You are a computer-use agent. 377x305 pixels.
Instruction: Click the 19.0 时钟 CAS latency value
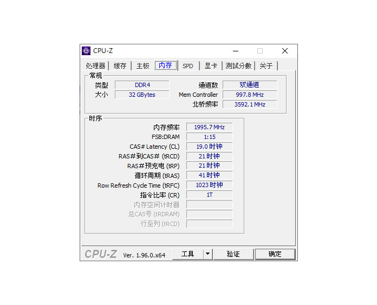pyautogui.click(x=210, y=147)
